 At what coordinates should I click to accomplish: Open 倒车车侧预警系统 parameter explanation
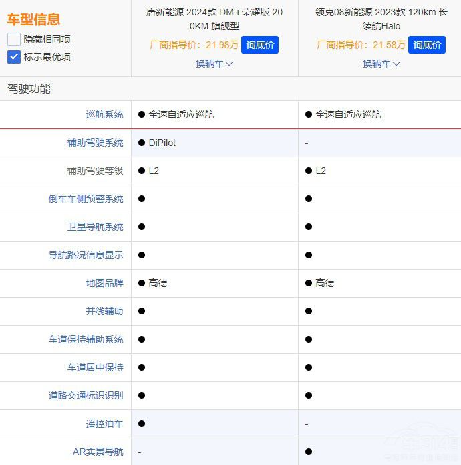(86, 199)
